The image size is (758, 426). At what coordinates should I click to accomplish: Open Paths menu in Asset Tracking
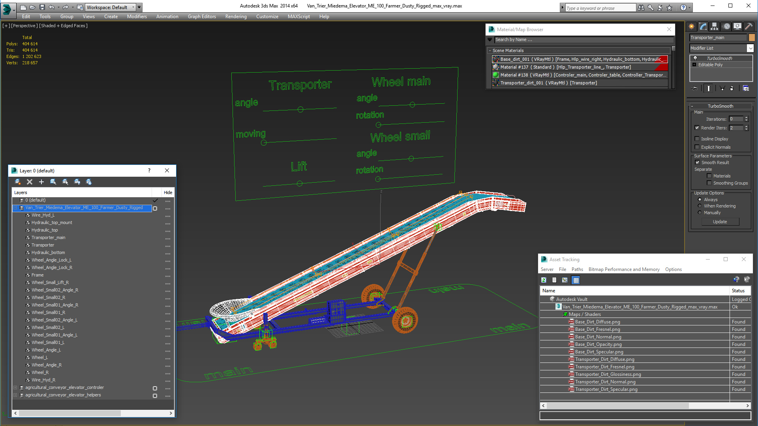577,269
